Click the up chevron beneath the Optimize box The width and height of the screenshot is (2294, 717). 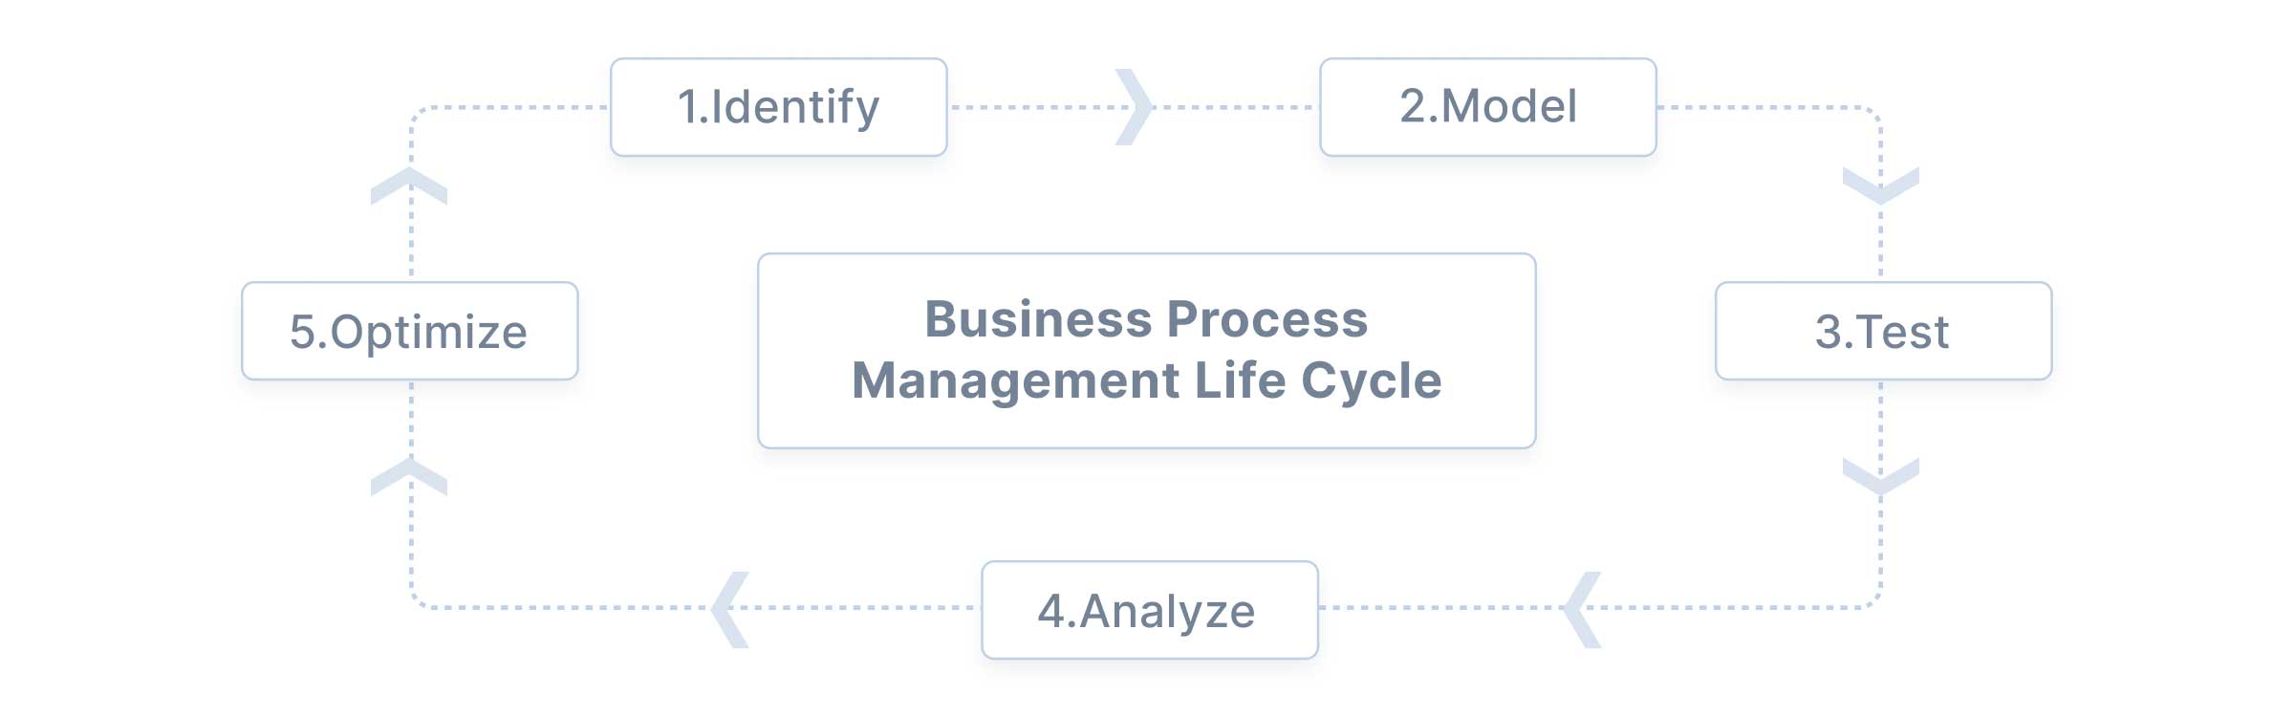(x=409, y=476)
